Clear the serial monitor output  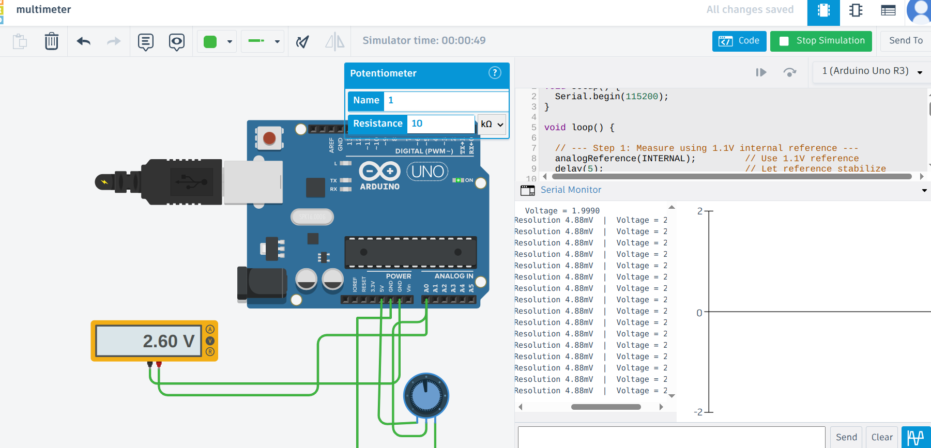tap(882, 437)
